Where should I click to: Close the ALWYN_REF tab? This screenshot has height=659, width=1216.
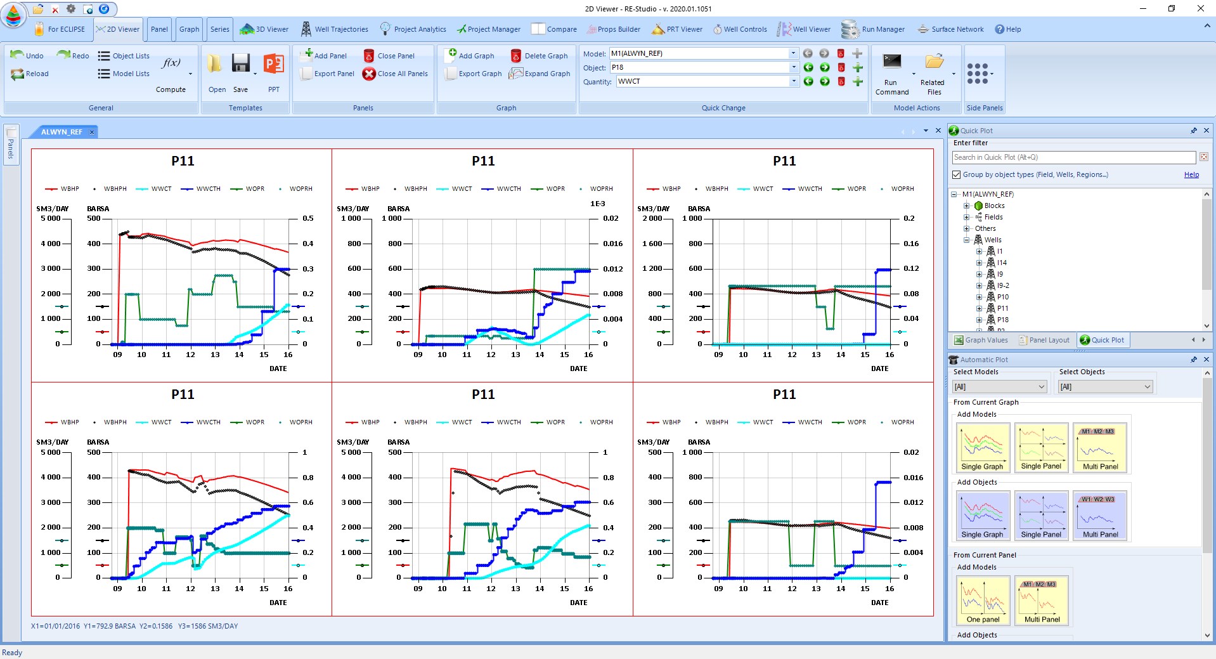tap(92, 132)
